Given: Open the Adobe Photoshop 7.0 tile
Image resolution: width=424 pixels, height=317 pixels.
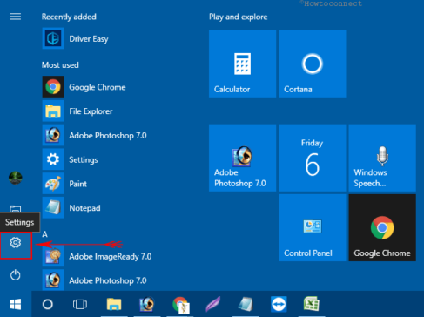Looking at the screenshot, I should pyautogui.click(x=242, y=158).
